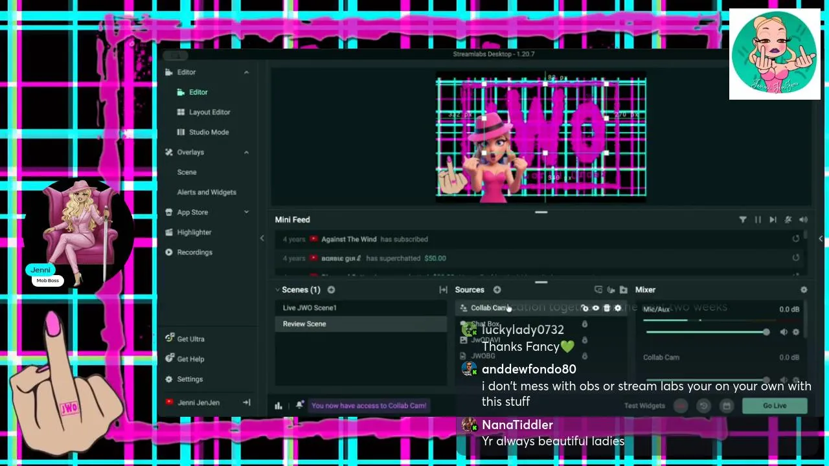Open performance stats bar-chart icon
This screenshot has height=466, width=829.
point(278,406)
